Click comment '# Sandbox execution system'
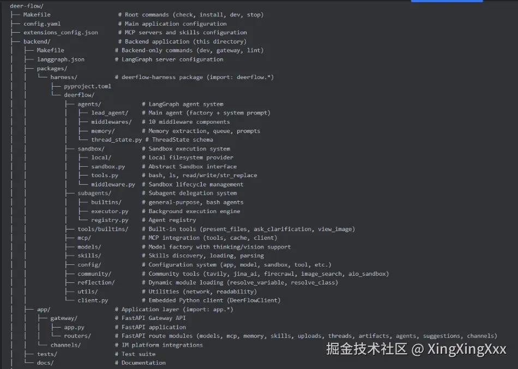518x369 pixels. (x=186, y=149)
